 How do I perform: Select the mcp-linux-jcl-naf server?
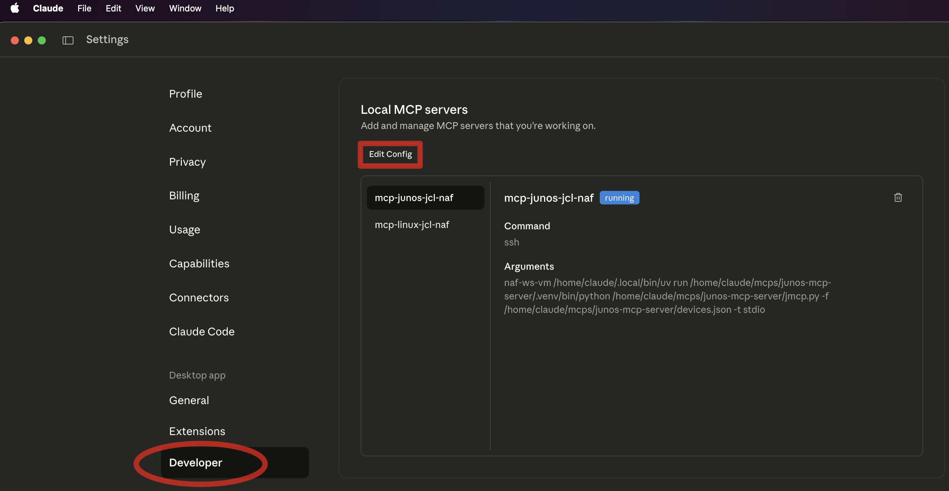click(426, 225)
